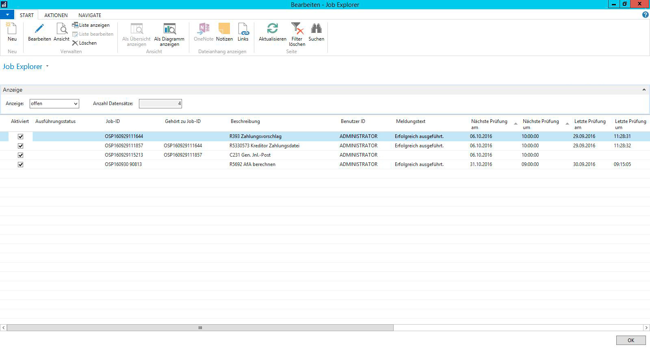Click the Links attachment icon
The image size is (650, 349).
[x=243, y=29]
